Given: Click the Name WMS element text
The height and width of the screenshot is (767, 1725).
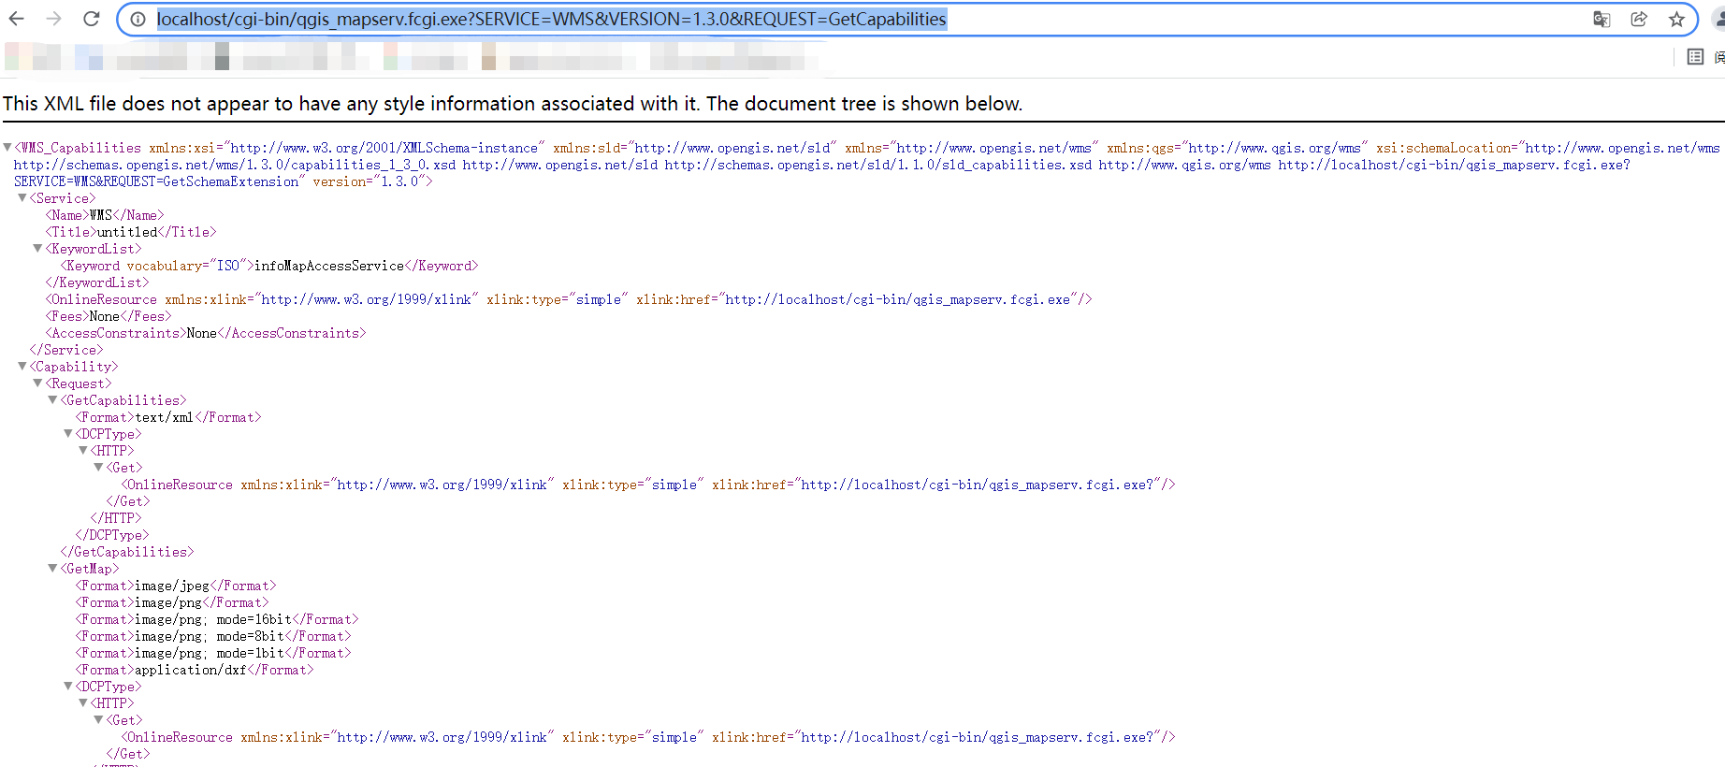Looking at the screenshot, I should tap(105, 215).
